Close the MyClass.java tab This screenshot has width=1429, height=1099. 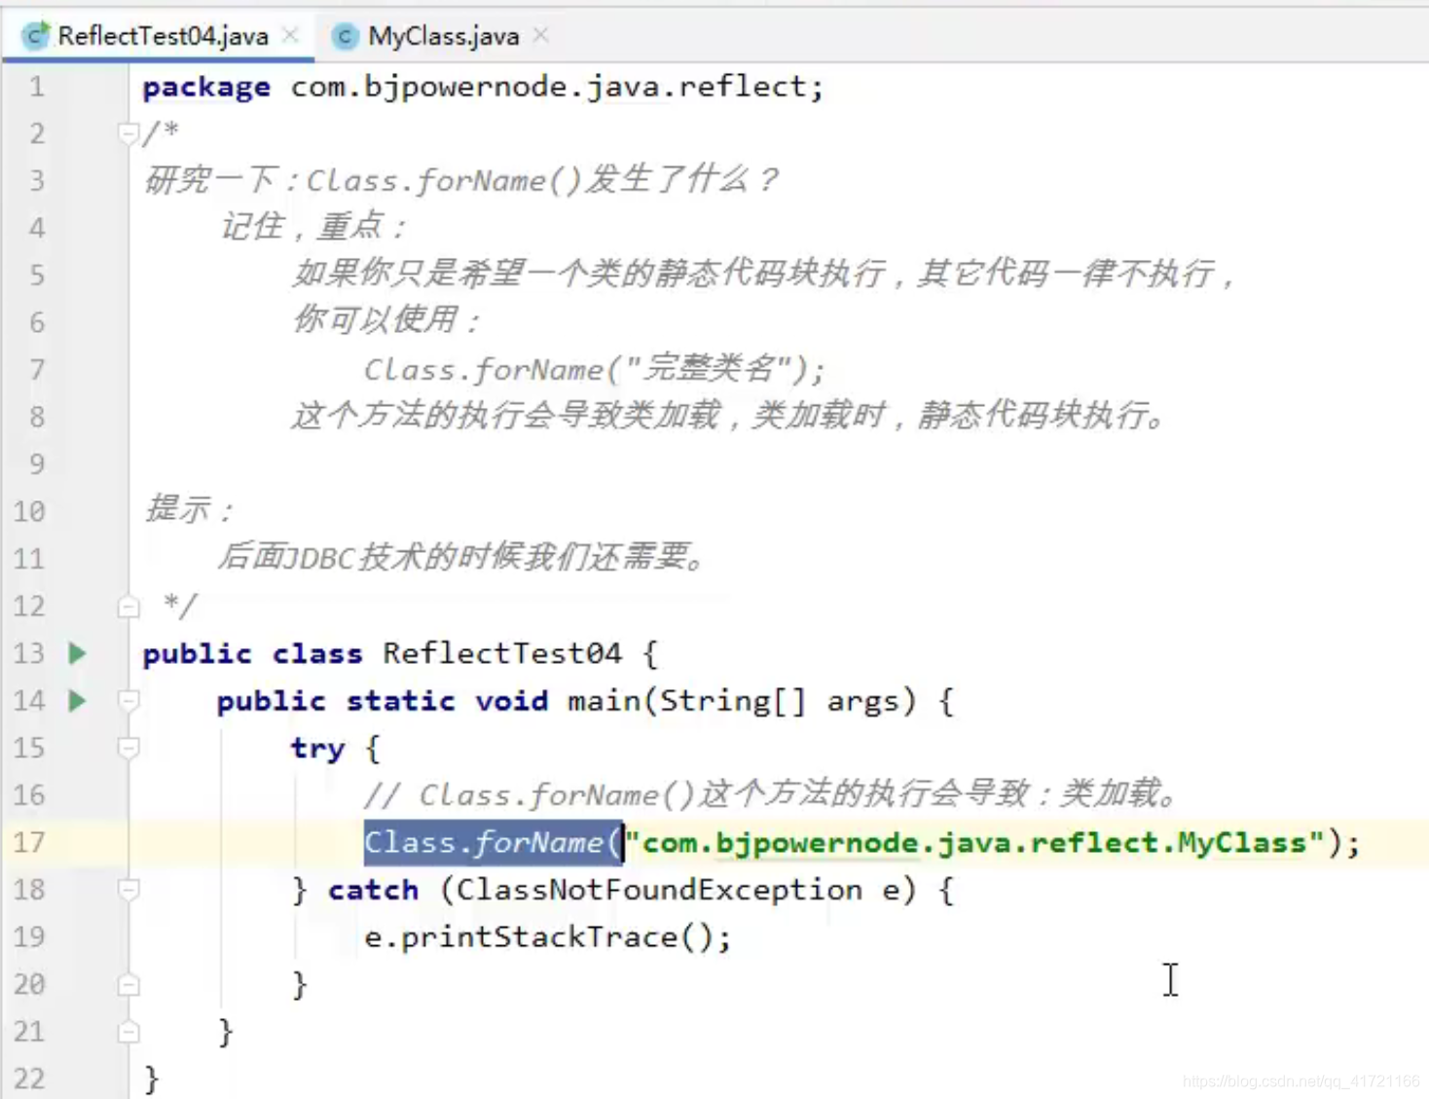[x=541, y=35]
